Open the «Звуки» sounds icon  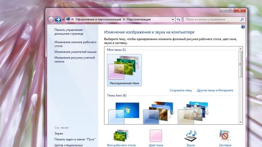pyautogui.click(x=190, y=136)
